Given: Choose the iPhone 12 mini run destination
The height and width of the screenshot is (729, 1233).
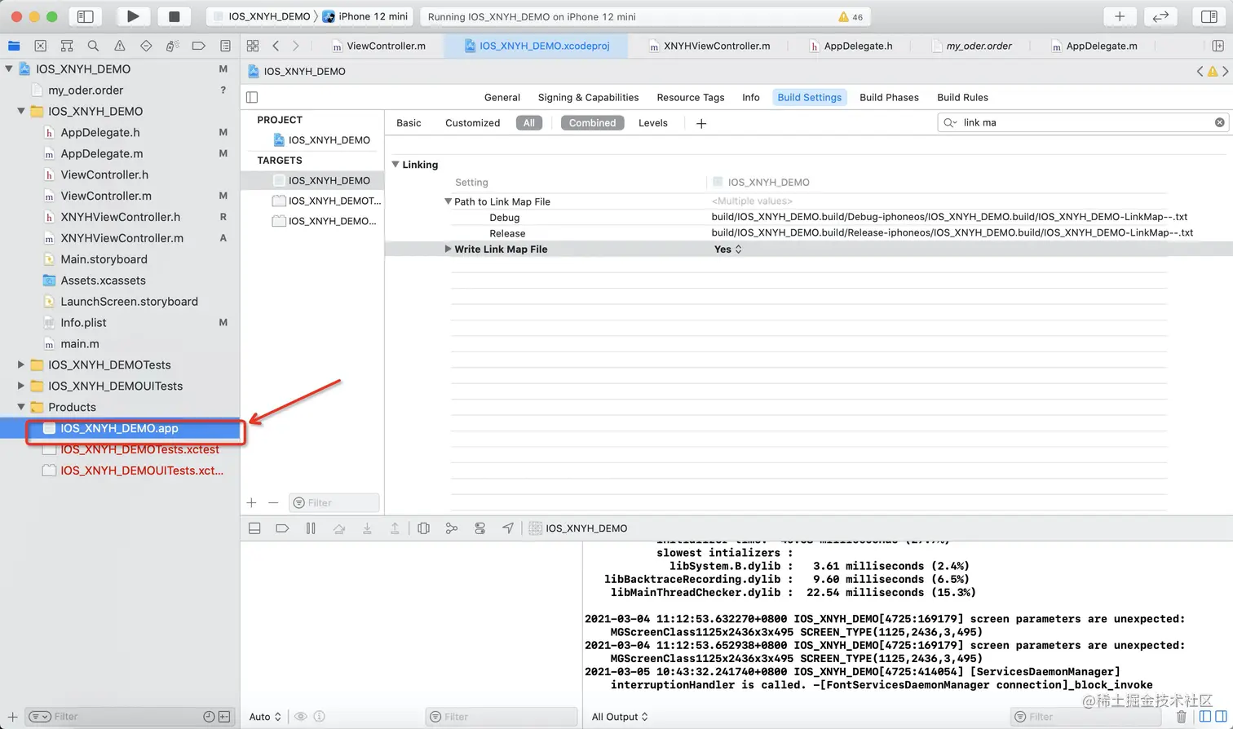Looking at the screenshot, I should [x=365, y=16].
